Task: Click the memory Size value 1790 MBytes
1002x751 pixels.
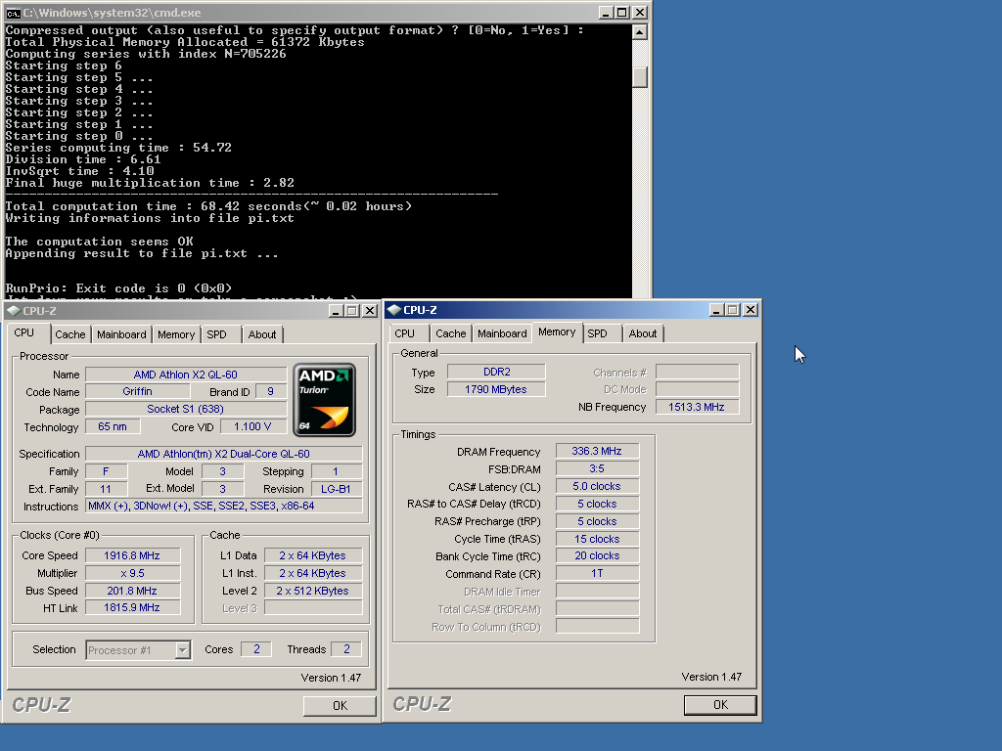Action: coord(496,389)
